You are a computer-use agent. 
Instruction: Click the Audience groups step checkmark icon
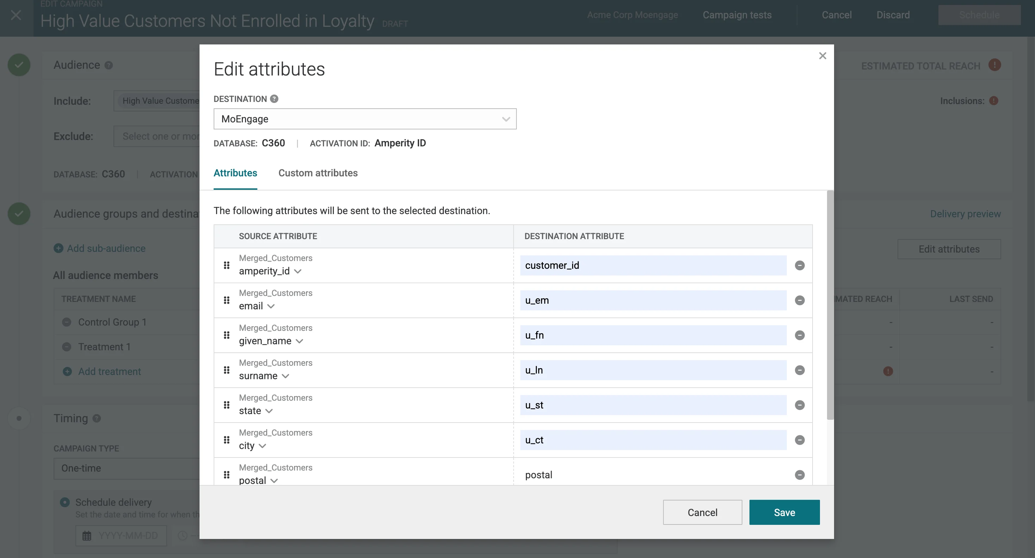[19, 213]
